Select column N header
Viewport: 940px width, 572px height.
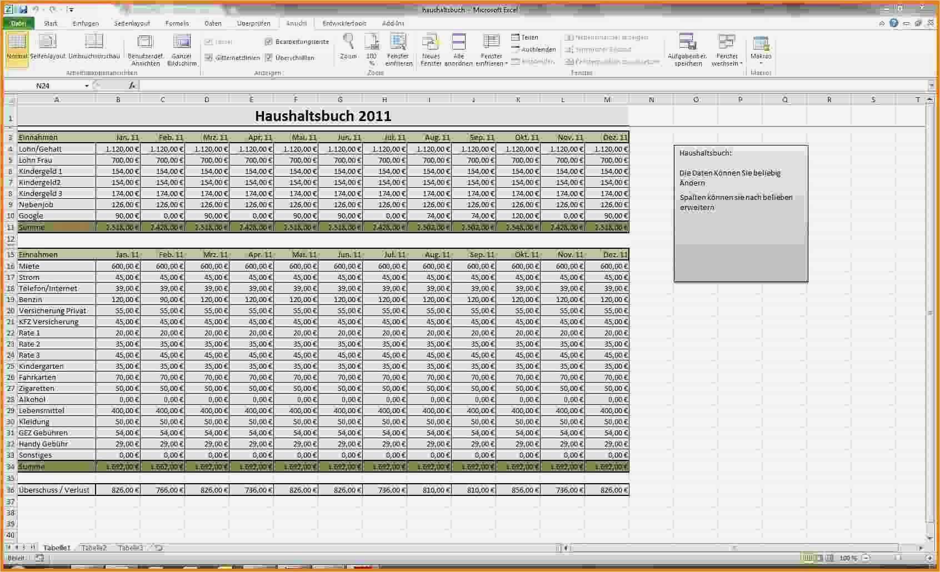pyautogui.click(x=651, y=100)
